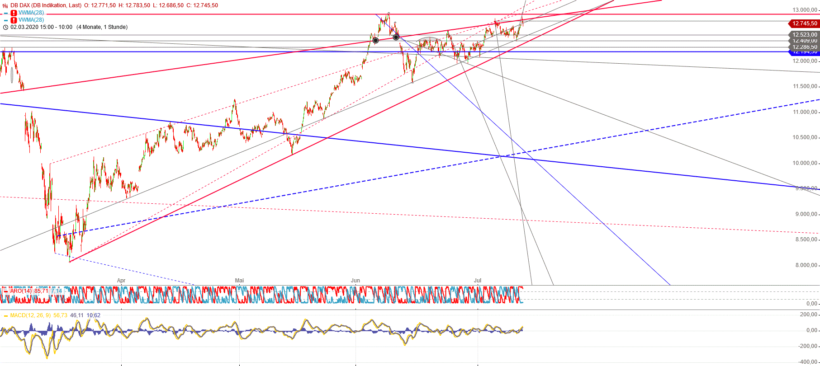Image resolution: width=820 pixels, height=366 pixels.
Task: Open the lower VWMA(28) indicator label
Action: coord(31,20)
